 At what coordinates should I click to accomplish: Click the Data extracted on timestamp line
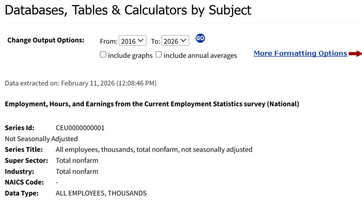point(81,83)
